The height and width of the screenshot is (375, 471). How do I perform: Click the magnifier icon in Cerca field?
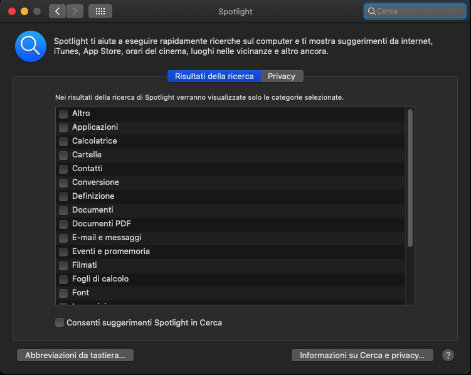point(371,11)
